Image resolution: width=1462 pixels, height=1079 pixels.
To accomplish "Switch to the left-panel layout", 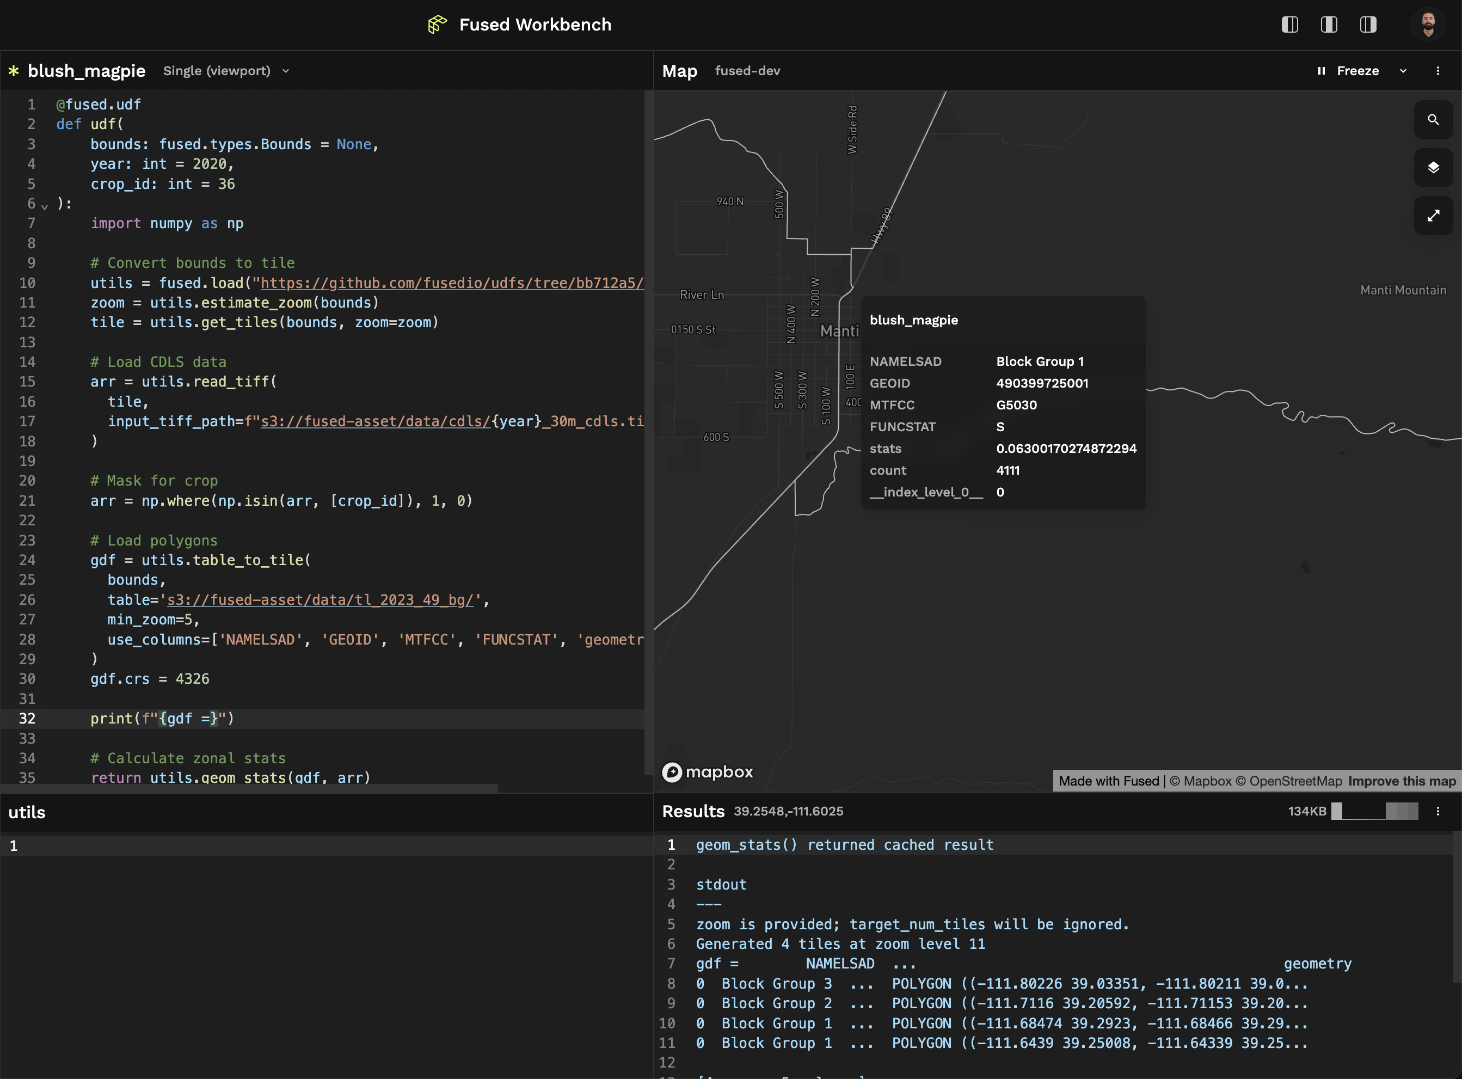I will [1289, 25].
